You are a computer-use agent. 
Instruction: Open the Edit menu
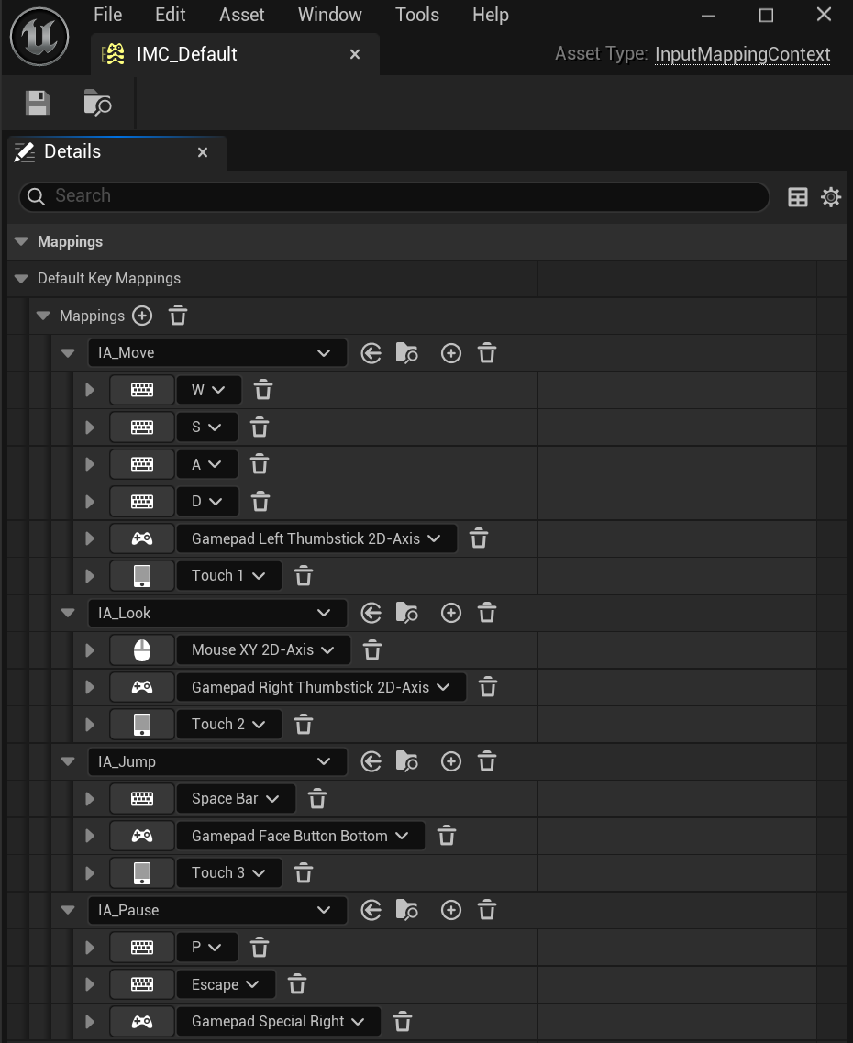[171, 15]
